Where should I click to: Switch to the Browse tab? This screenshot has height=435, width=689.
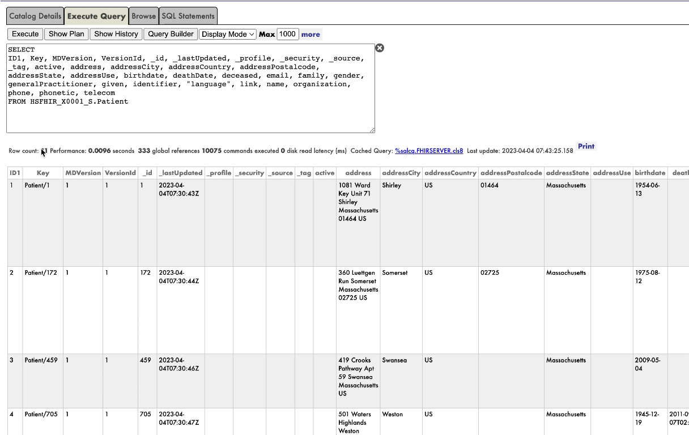tap(143, 16)
